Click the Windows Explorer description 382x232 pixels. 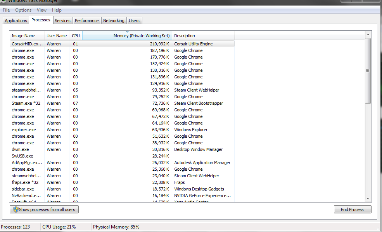[x=191, y=130]
